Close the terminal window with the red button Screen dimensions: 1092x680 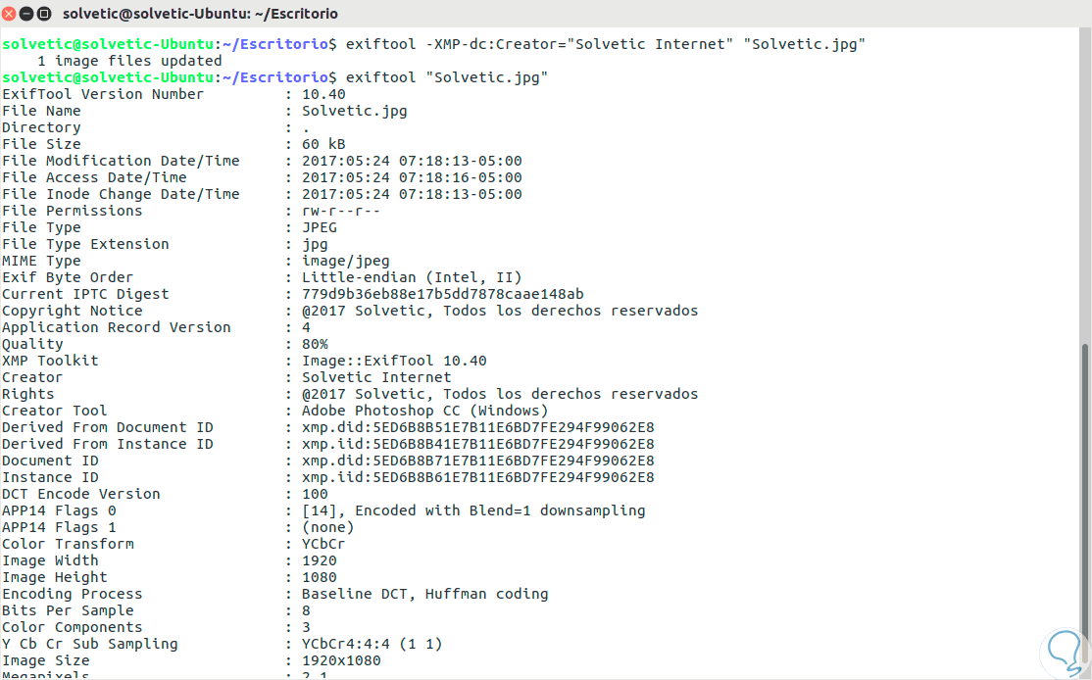tap(11, 14)
